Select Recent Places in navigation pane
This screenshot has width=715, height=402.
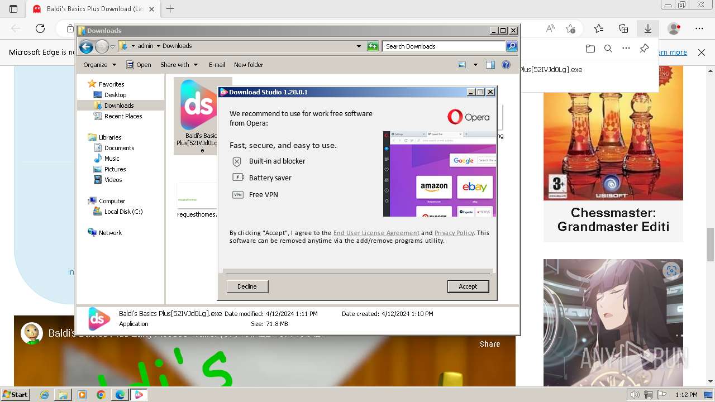tap(123, 116)
